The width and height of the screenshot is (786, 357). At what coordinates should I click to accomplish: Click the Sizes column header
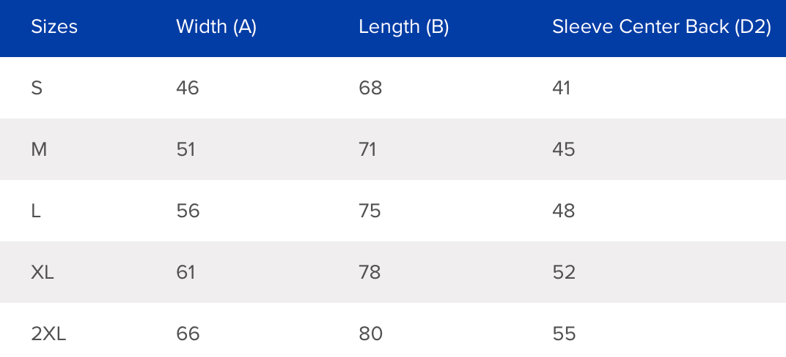click(x=54, y=28)
